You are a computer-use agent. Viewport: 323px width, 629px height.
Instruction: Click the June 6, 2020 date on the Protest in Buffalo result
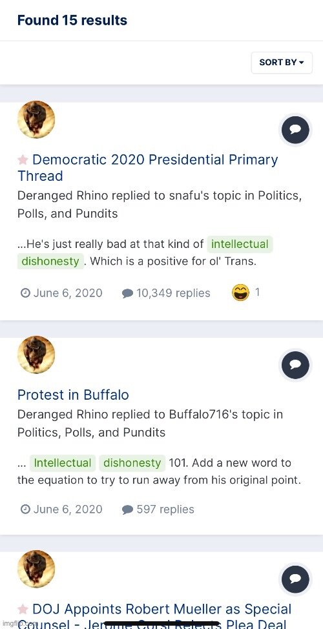61,510
